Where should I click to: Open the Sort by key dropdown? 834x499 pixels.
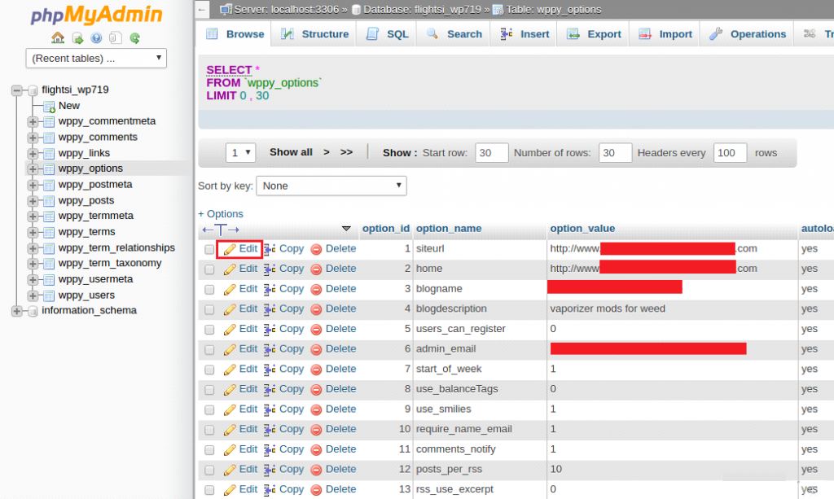(331, 186)
